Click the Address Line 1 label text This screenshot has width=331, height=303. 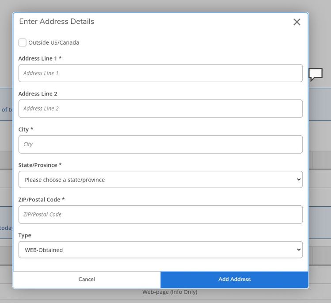coord(40,58)
